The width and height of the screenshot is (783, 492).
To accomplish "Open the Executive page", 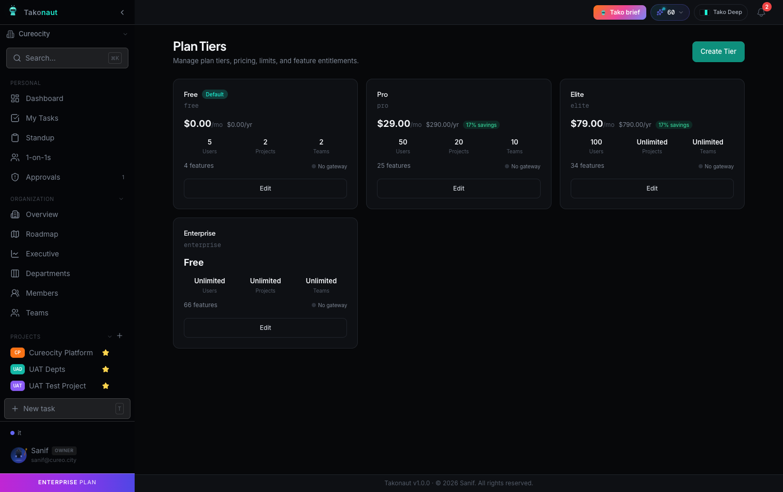I will (67, 254).
